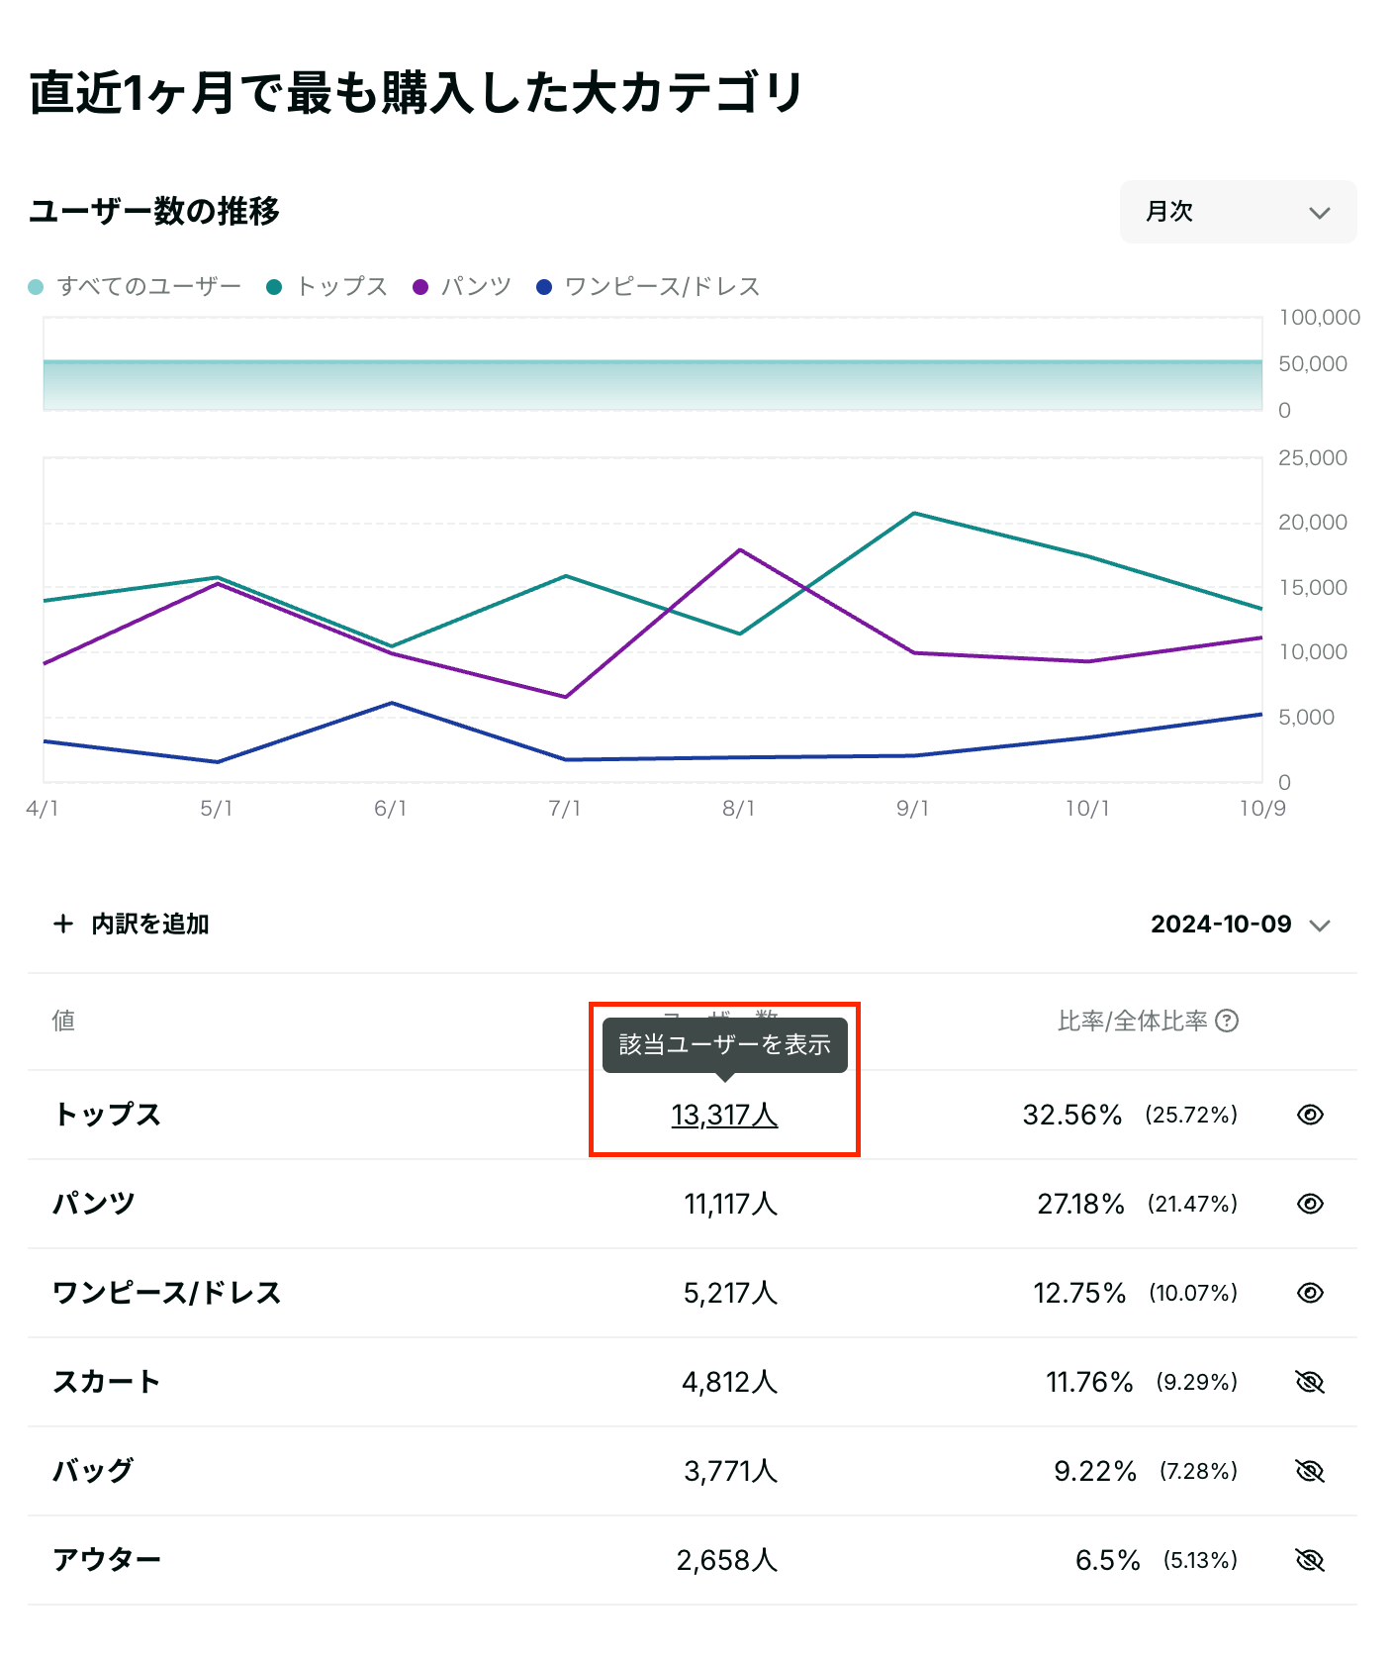The width and height of the screenshot is (1393, 1659).
Task: Click the 11.76% ratio value
Action: 1089,1382
